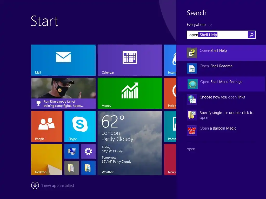Open the Pictures folder small tile
This screenshot has width=266, height=199.
pyautogui.click(x=88, y=168)
